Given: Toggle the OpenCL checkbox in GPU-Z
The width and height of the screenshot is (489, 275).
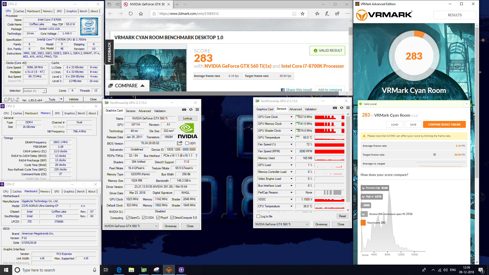Looking at the screenshot, I should point(128,218).
